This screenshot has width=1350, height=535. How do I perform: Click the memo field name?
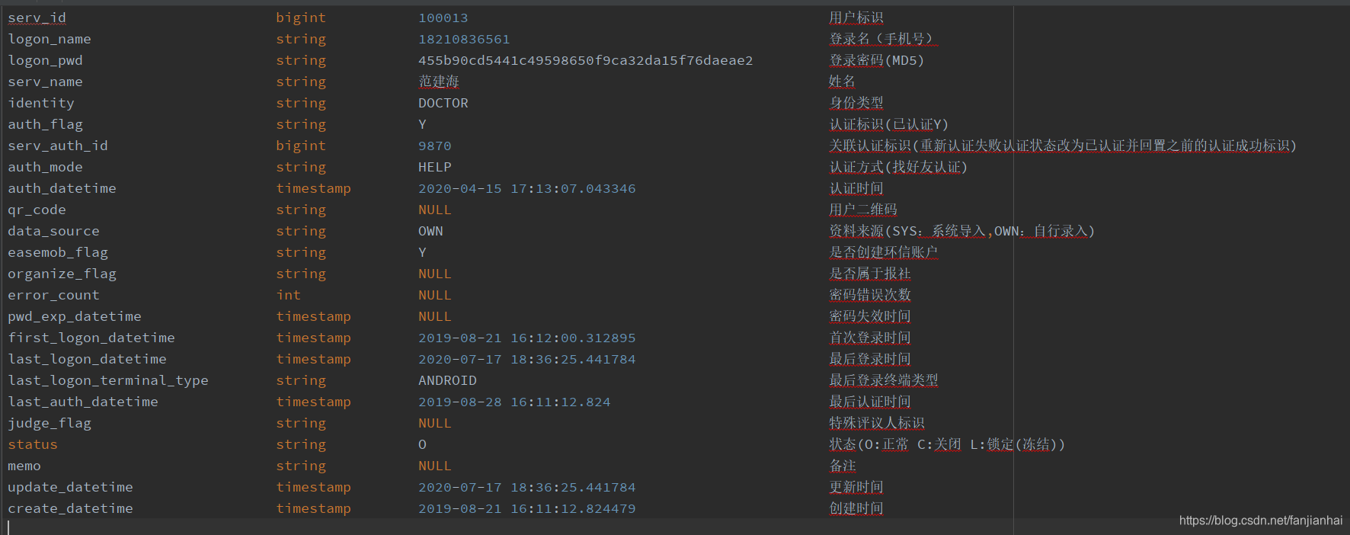coord(24,466)
